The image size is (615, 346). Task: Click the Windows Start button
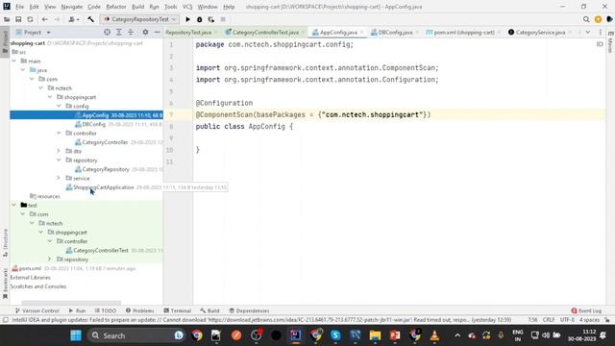point(76,335)
